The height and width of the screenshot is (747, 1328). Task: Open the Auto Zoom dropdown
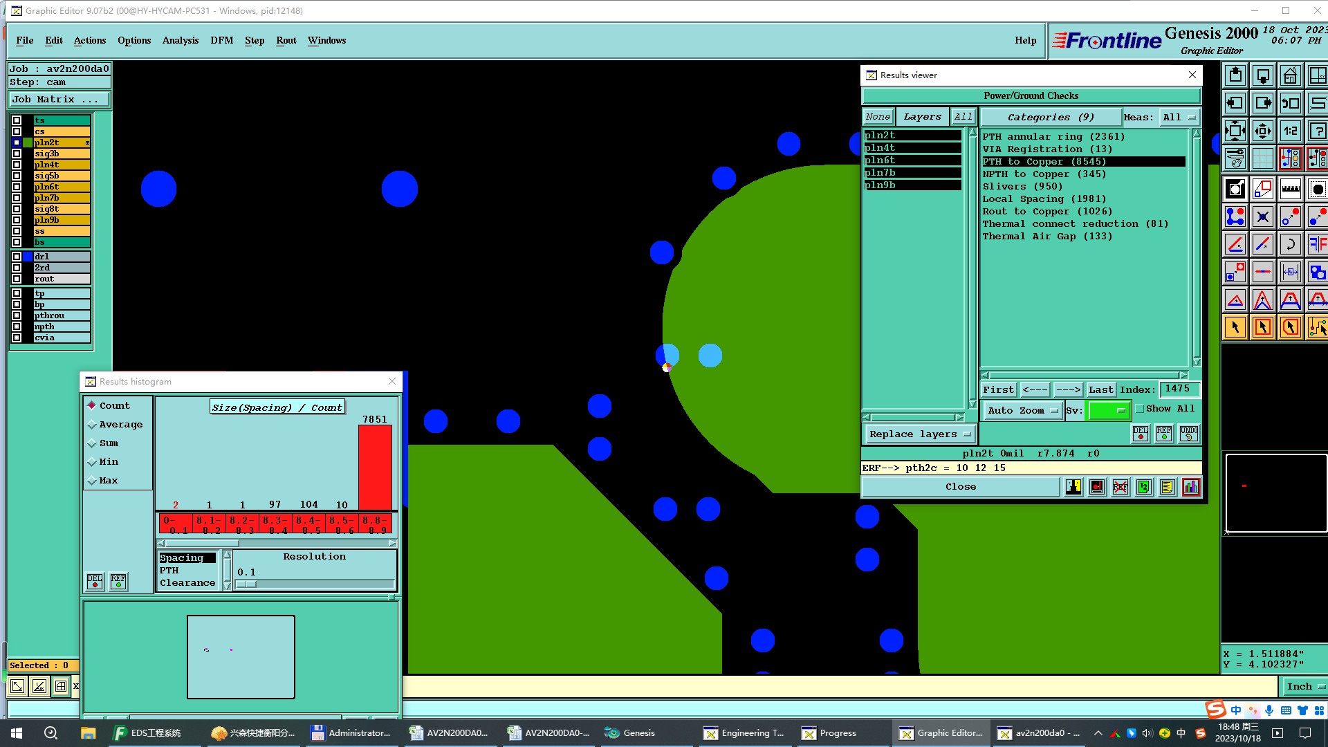click(1023, 410)
